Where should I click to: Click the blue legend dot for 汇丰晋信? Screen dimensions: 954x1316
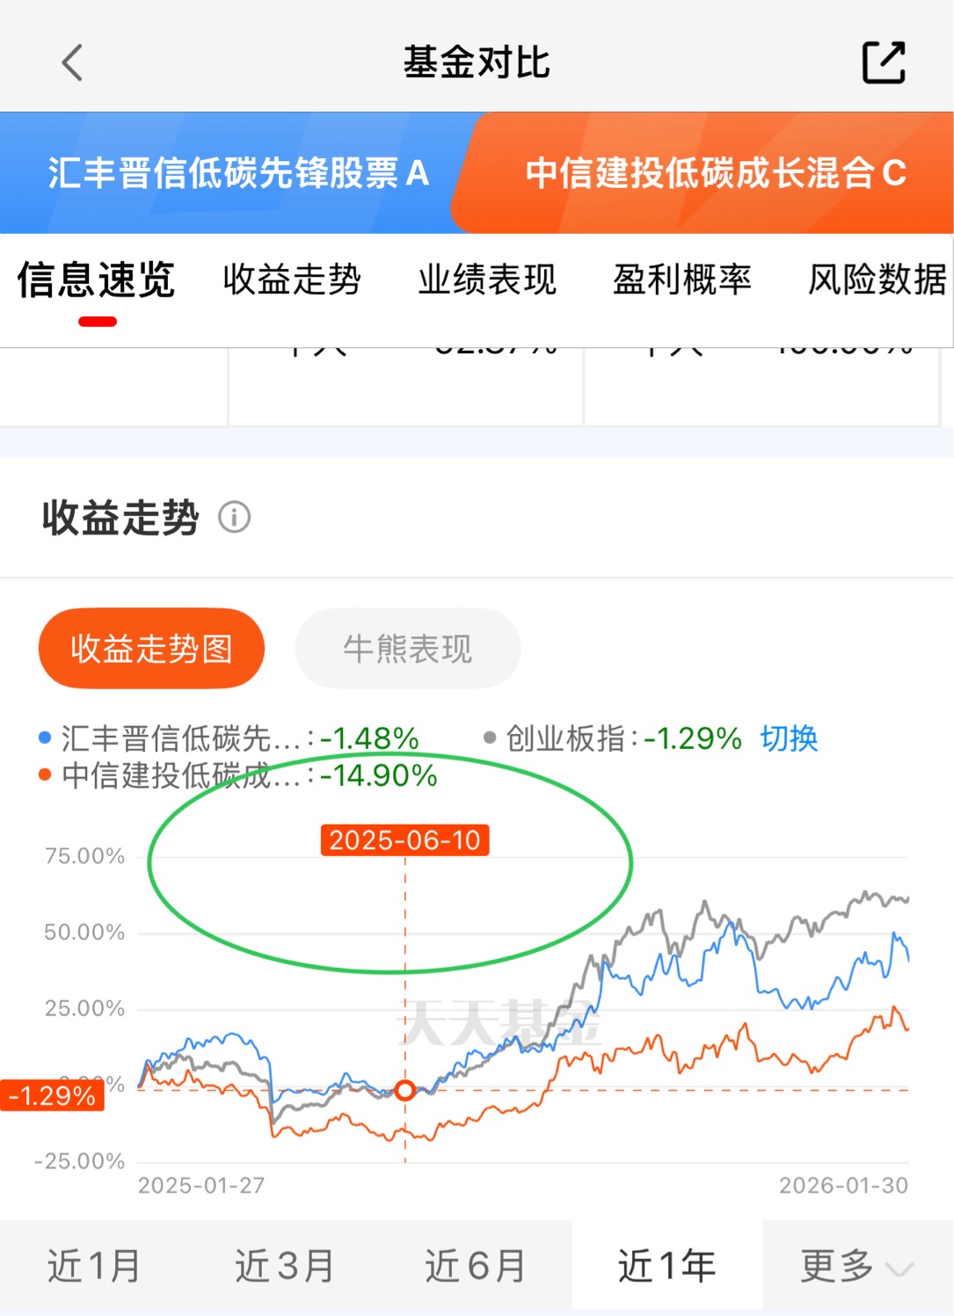click(45, 738)
